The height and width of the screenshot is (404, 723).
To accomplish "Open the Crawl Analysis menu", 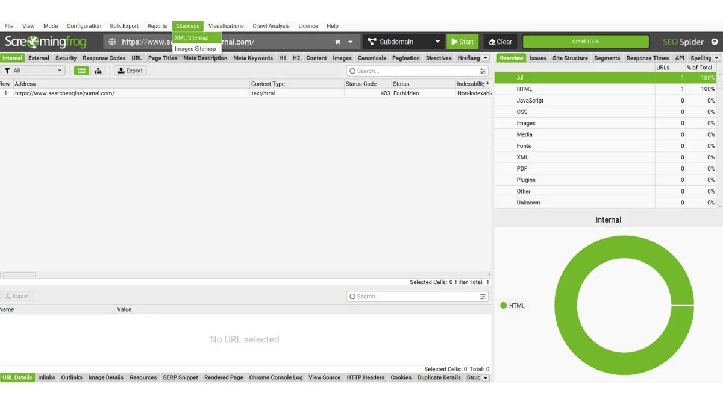I will pos(271,26).
